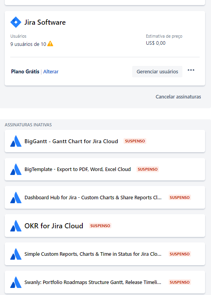The width and height of the screenshot is (211, 295).
Task: Open Swanly Portfolio Roadmaps subscription
Action: 93,282
